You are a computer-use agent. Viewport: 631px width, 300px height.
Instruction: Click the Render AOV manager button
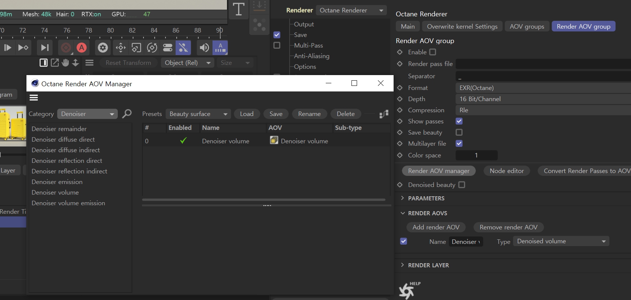tap(439, 171)
